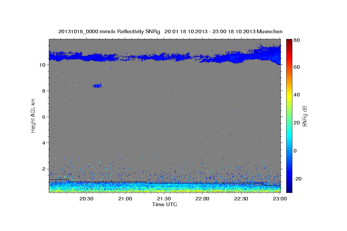Image resolution: width=347 pixels, height=231 pixels.
Task: Click the dark red top of the colorbar
Action: (289, 41)
